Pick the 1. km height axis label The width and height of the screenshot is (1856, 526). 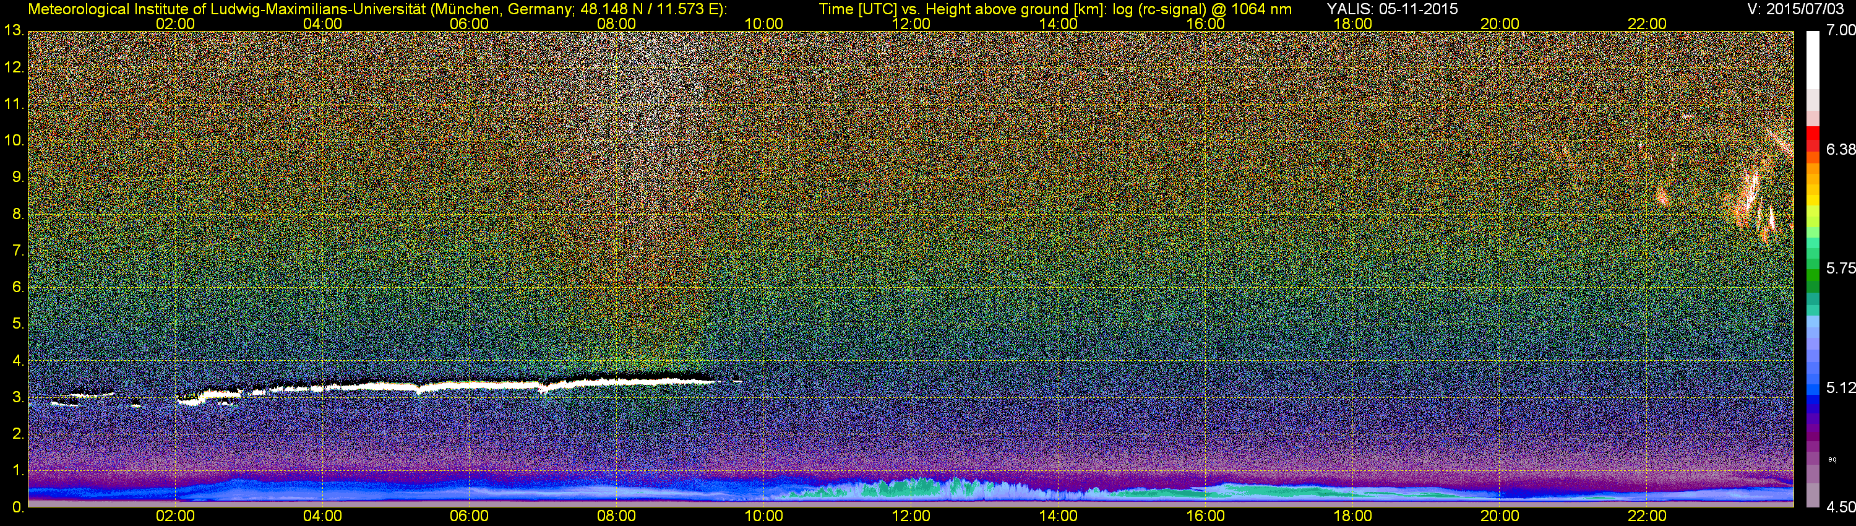coord(17,470)
